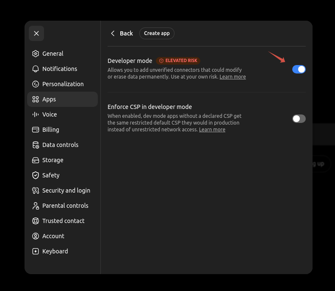Click the Voice waveform icon
The height and width of the screenshot is (291, 335).
click(x=36, y=114)
